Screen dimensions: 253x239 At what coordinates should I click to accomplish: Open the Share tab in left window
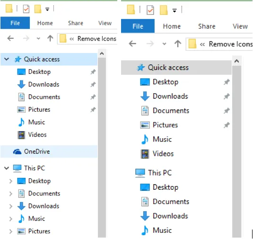point(76,23)
